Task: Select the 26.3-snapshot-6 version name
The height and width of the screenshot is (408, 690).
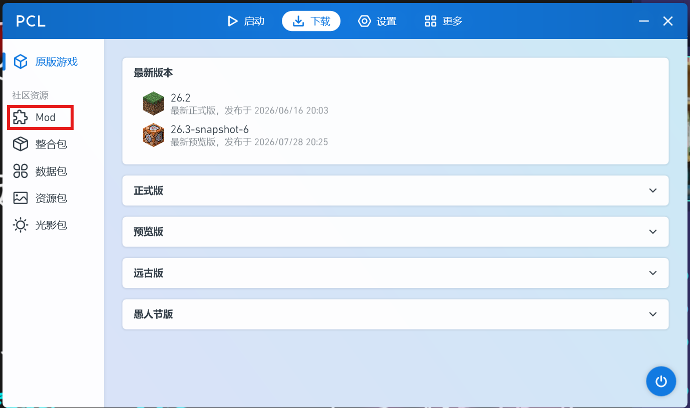Action: click(210, 129)
